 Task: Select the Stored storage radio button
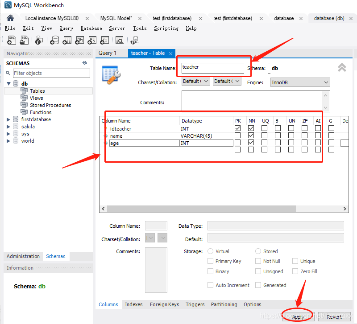[258, 251]
